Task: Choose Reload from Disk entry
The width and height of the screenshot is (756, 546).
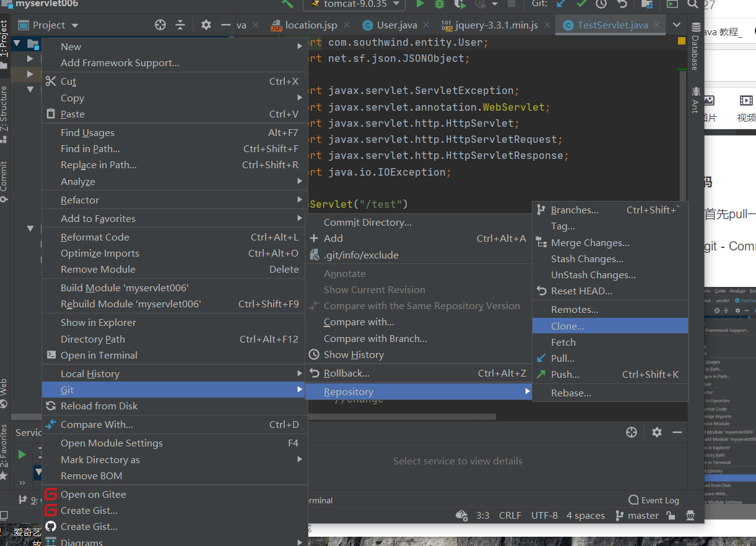Action: tap(174, 406)
